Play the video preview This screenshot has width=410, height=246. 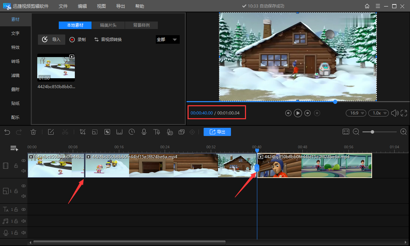pyautogui.click(x=298, y=113)
